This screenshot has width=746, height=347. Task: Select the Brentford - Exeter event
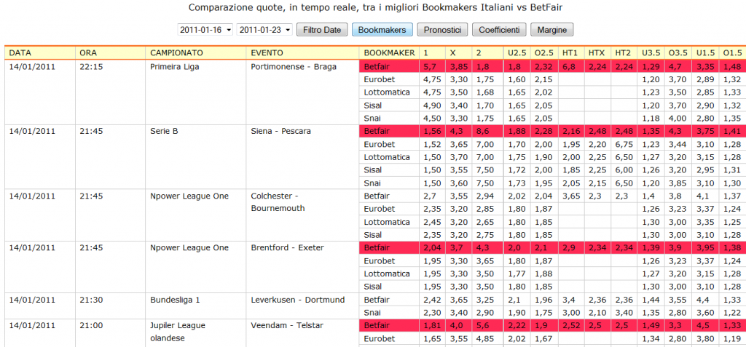point(287,247)
